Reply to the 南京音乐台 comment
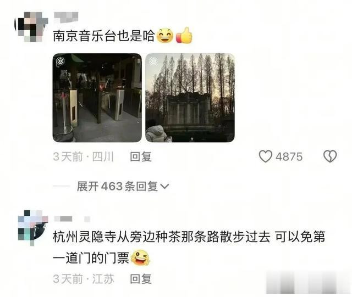The width and height of the screenshot is (352, 297). pos(141,156)
